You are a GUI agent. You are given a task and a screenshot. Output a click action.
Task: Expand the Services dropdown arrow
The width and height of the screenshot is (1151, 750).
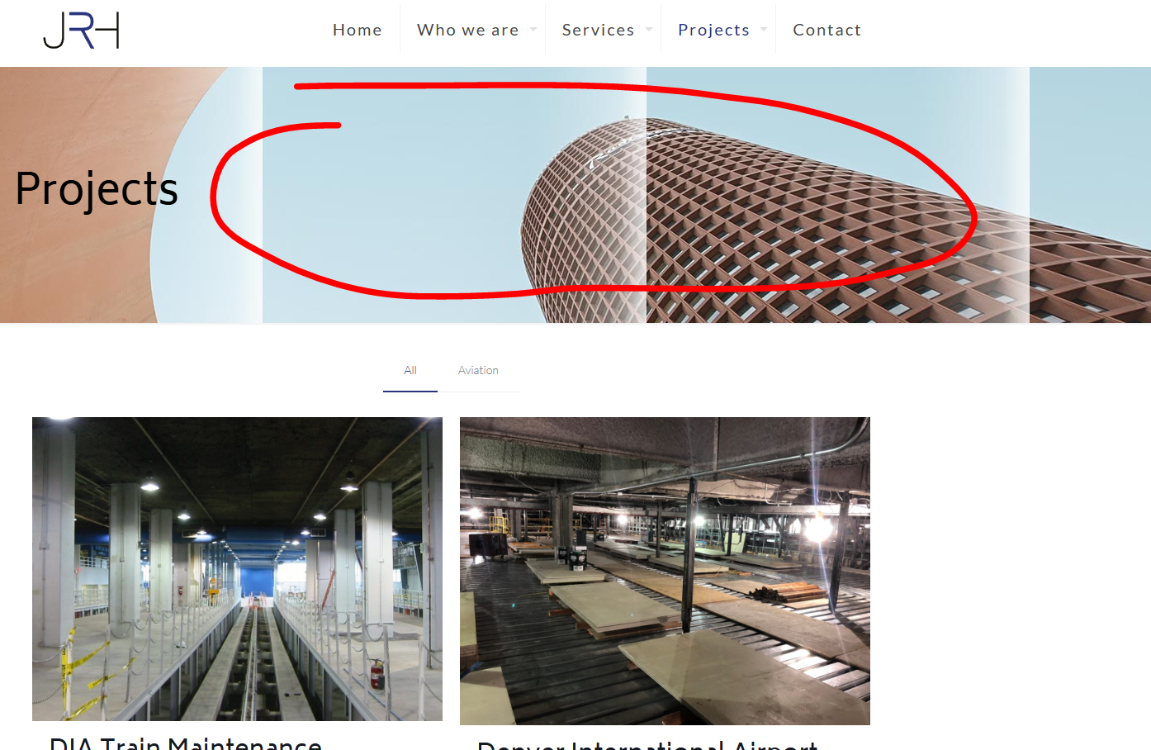tap(649, 30)
